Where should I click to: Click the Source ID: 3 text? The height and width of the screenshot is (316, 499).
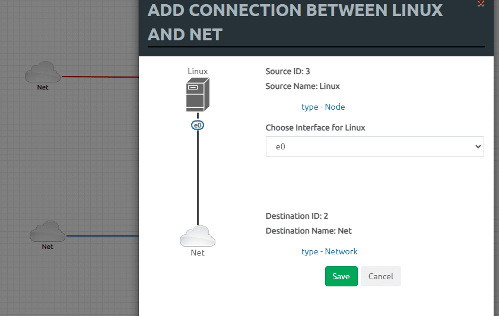[x=288, y=71]
